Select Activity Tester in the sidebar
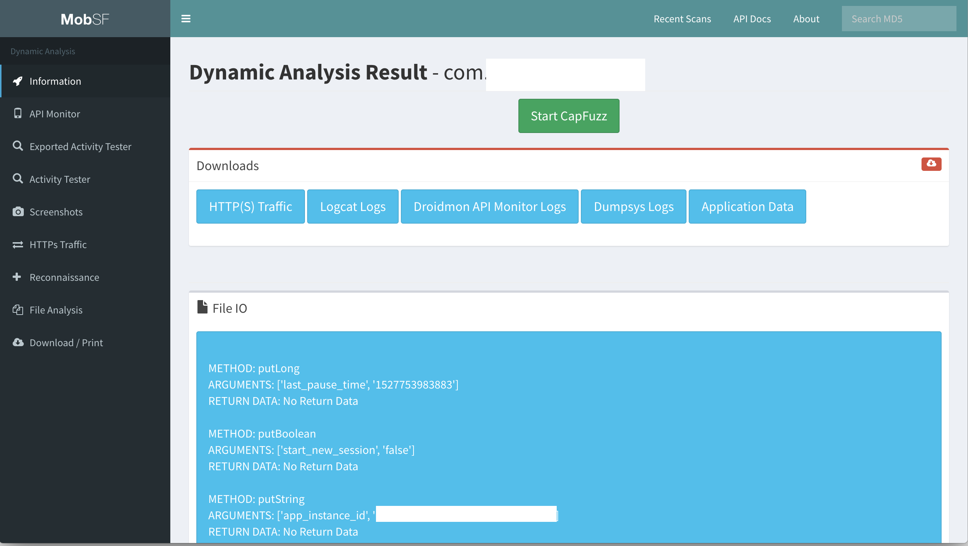Screen dimensions: 968x546 click(86, 179)
